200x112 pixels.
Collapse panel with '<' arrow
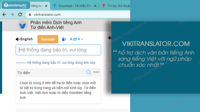pyautogui.click(x=82, y=39)
